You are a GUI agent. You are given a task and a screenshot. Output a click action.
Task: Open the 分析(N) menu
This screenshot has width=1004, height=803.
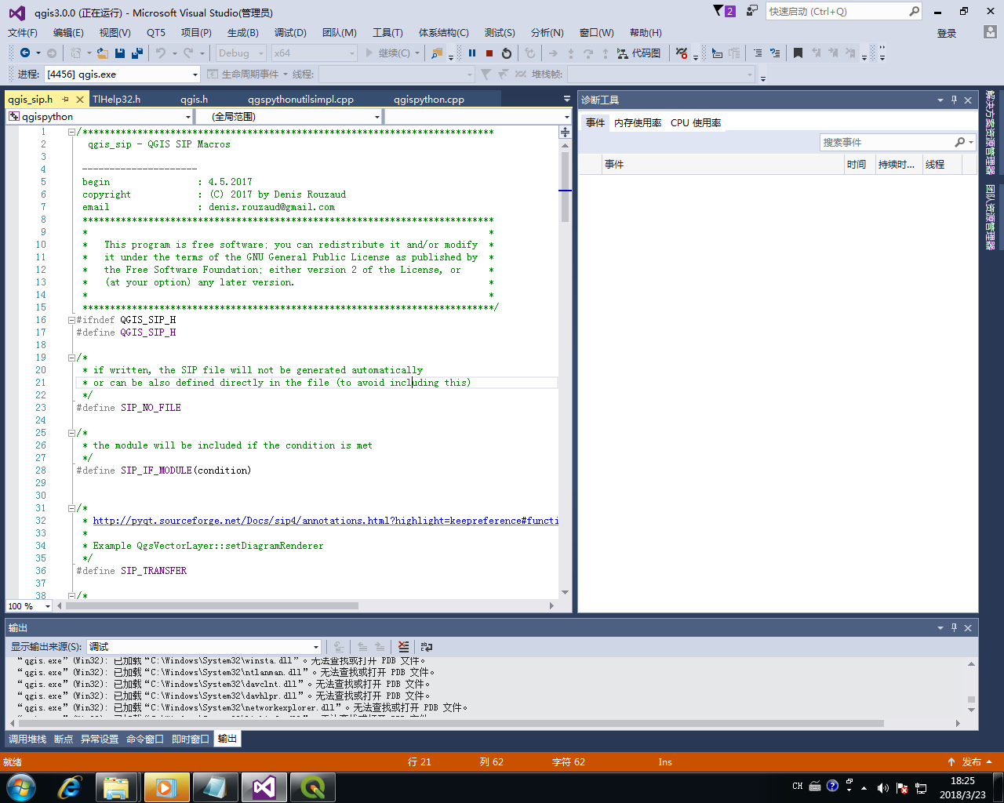[547, 32]
